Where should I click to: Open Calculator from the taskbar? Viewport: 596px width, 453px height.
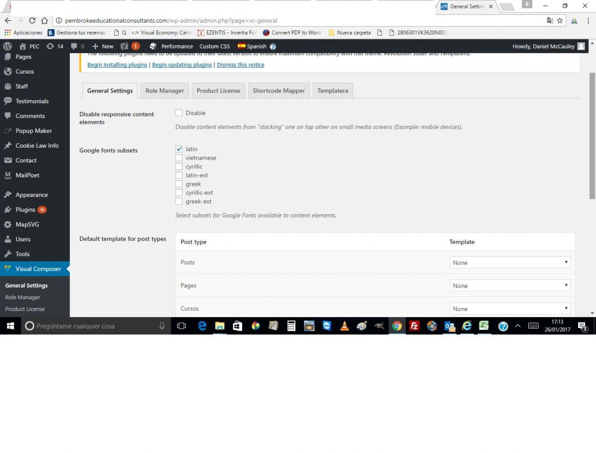(291, 326)
